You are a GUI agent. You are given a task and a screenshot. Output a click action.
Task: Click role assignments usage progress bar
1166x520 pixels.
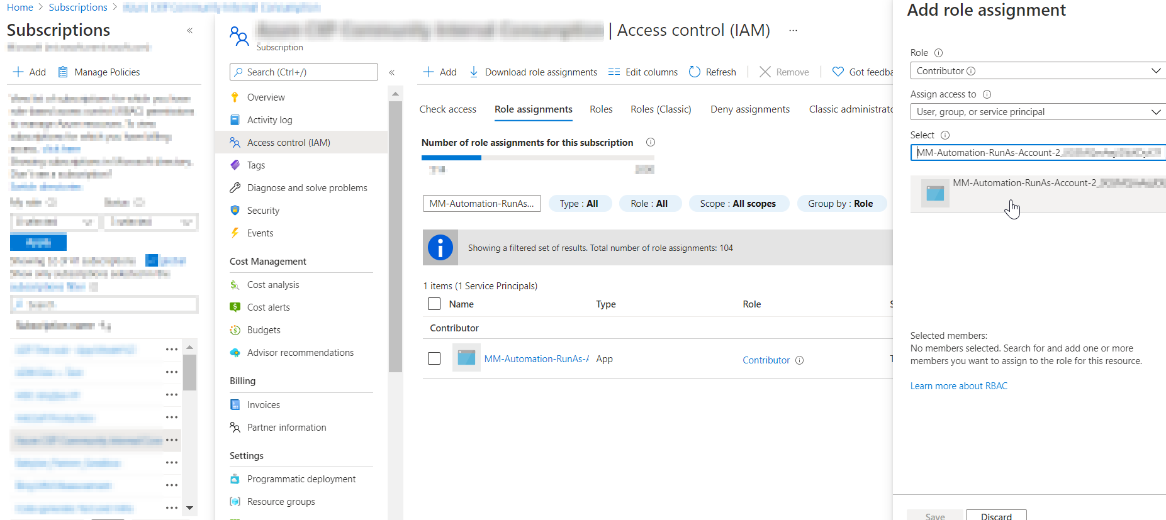(538, 158)
